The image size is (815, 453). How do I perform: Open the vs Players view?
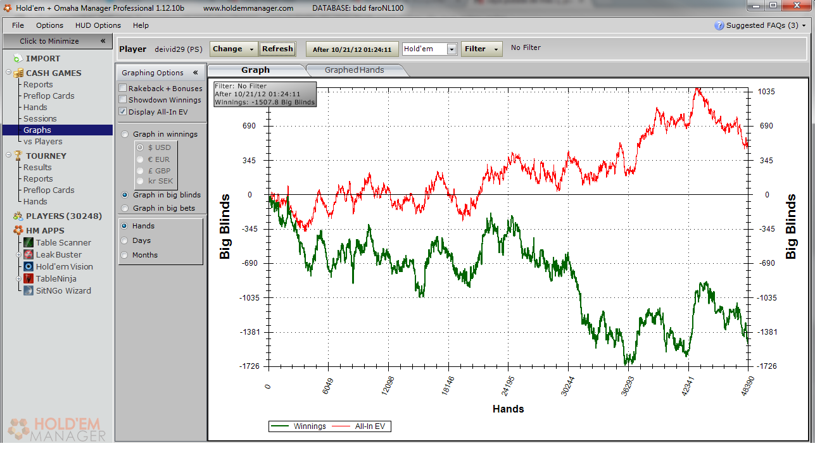(x=43, y=141)
